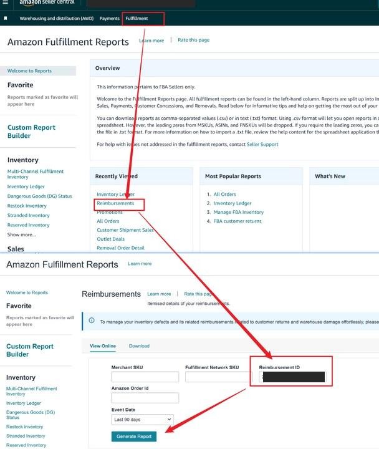Click the Amazon Seller Central logo
Screen dimensions: 379x449
[47, 2]
